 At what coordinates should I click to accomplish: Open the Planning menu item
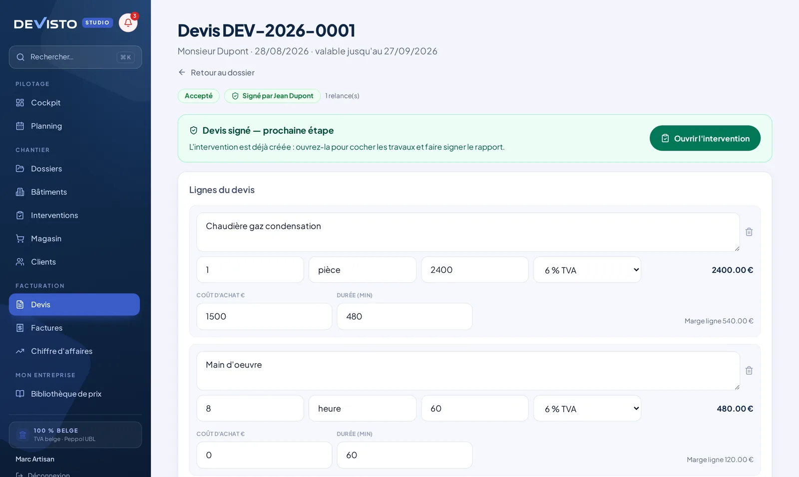coord(74,126)
